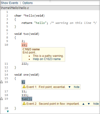Open the Options link

click(27, 3)
